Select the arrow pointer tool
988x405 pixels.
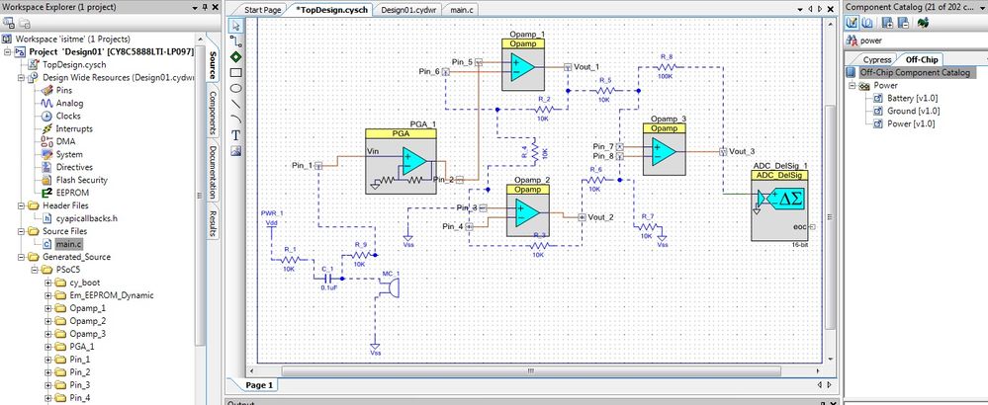236,26
